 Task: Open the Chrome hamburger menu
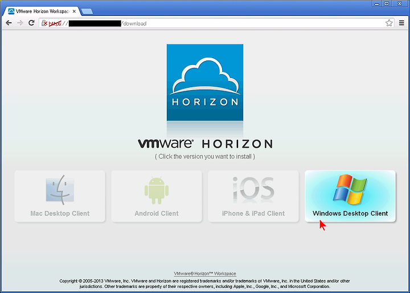(401, 23)
